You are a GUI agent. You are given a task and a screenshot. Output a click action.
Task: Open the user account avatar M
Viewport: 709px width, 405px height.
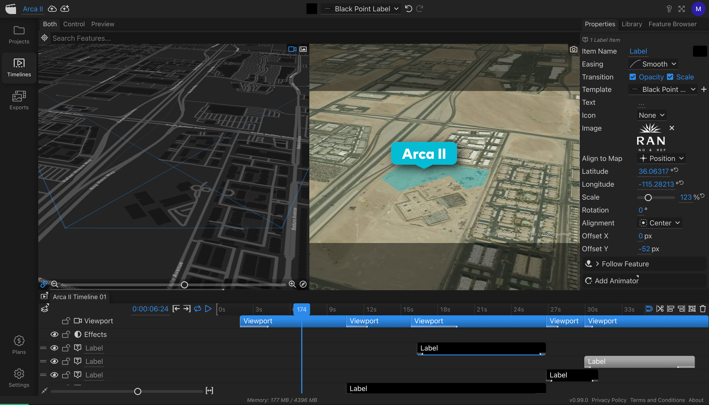coord(698,9)
